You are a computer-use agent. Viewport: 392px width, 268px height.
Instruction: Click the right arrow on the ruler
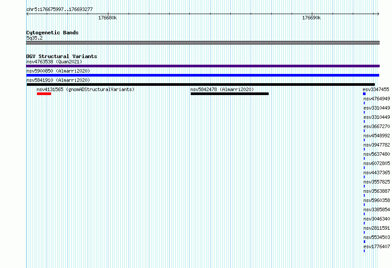pyautogui.click(x=378, y=14)
